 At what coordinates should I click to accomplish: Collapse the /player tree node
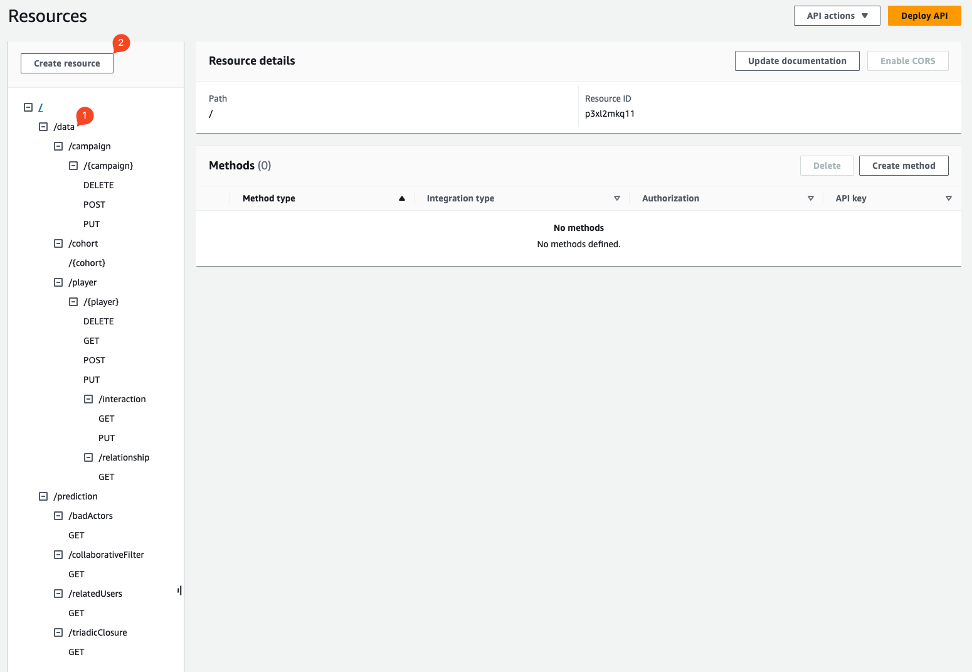point(58,282)
